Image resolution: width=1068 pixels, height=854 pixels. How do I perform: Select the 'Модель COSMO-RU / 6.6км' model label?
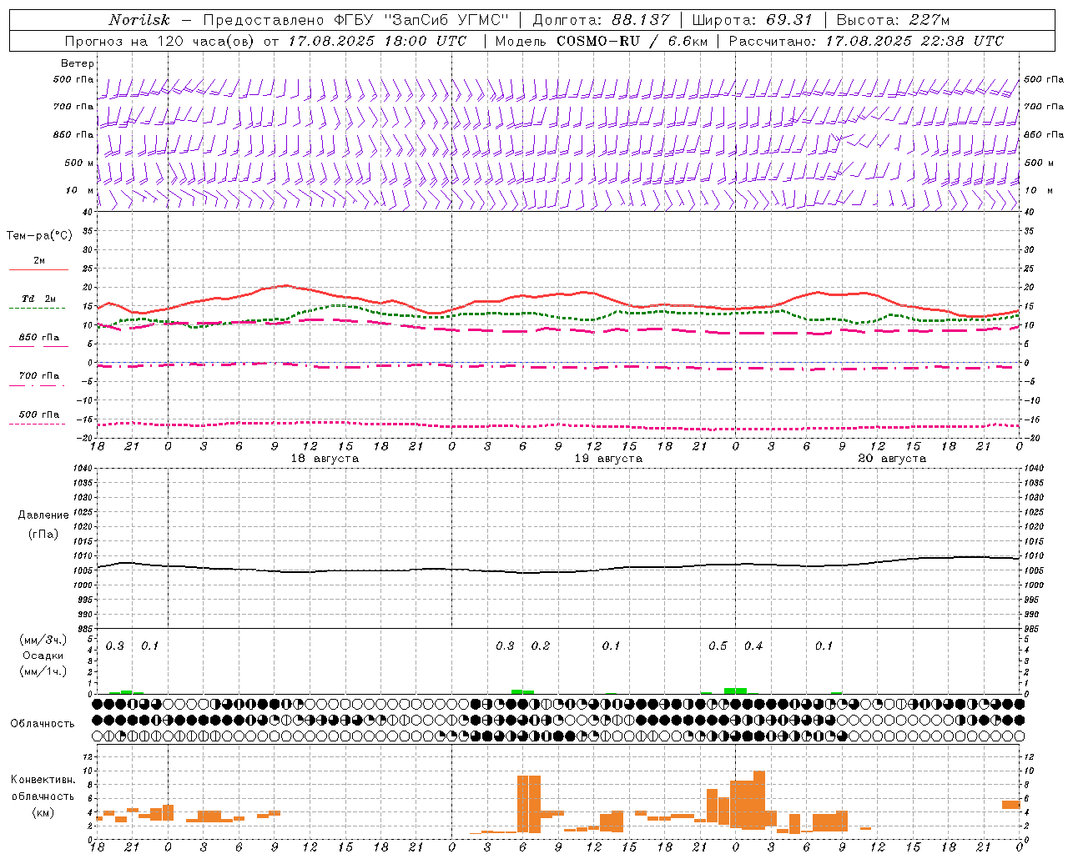[601, 41]
